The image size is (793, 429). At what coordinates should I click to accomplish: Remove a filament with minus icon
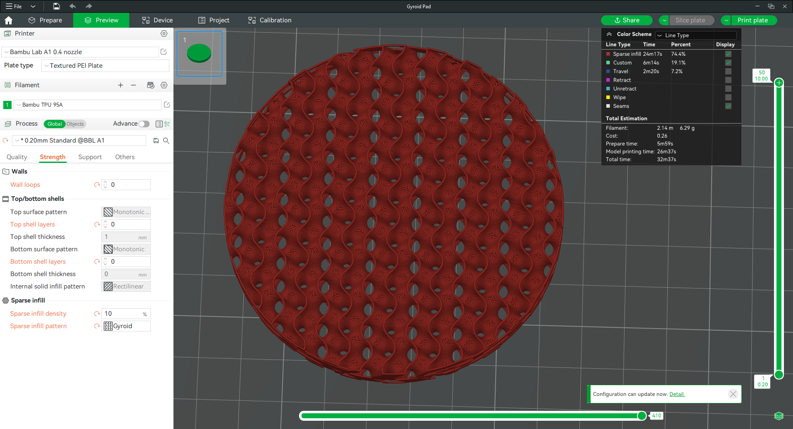pos(133,85)
